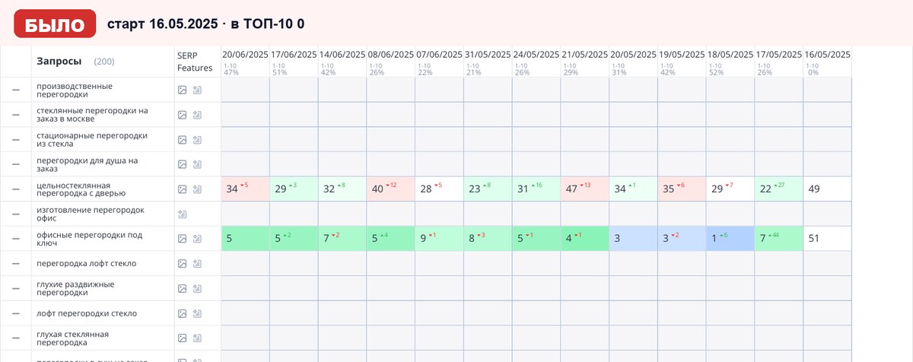913x362 pixels.
Task: Click image icon for «офисные перегородки под ключ»
Action: coord(182,239)
